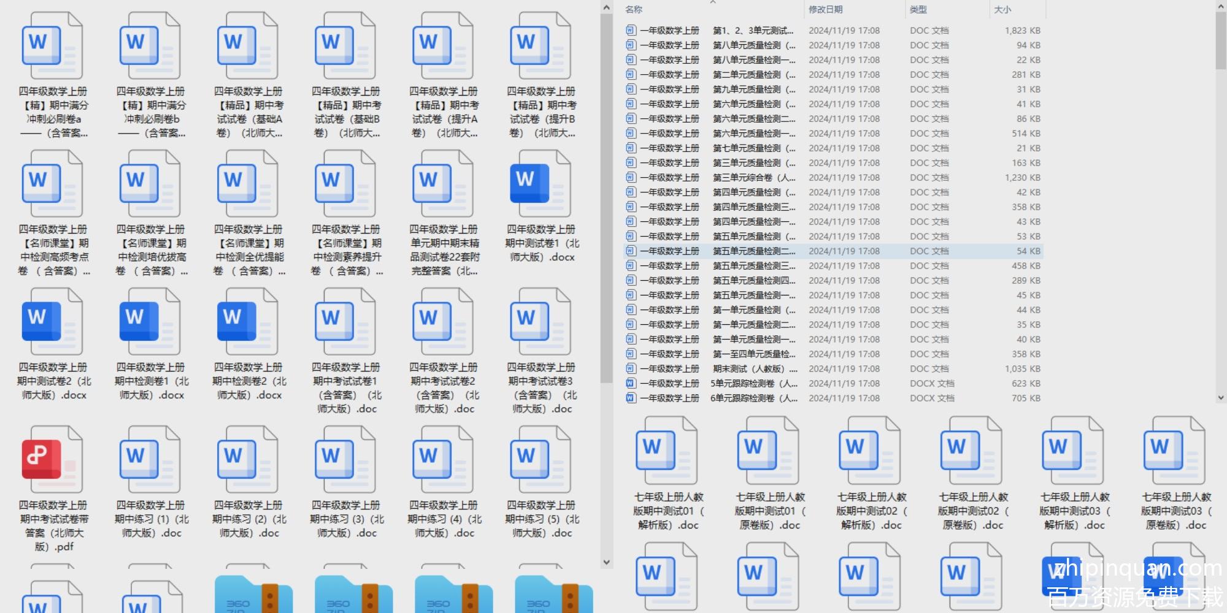Select the 期中检测卷2 (北师大版).docx Word file
The height and width of the screenshot is (613, 1227).
[x=247, y=321]
